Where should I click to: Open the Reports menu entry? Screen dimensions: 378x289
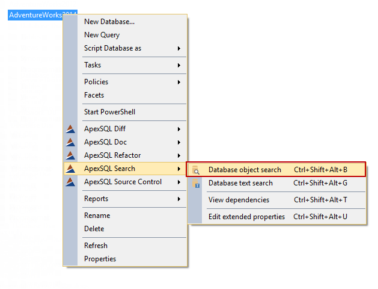click(x=125, y=199)
